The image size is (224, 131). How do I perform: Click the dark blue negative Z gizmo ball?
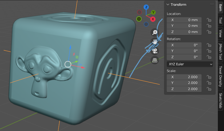point(146,24)
